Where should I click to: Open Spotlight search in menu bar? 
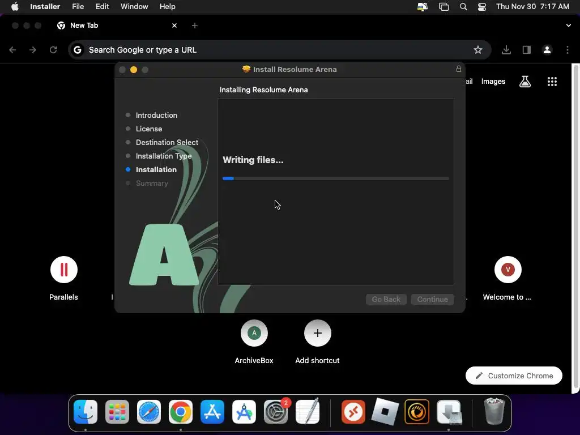pos(463,7)
